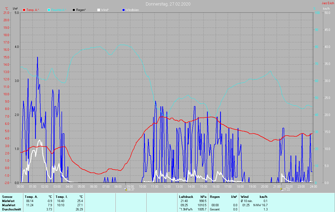Click the Durchschnitt row label
The image size is (335, 212).
click(x=12, y=209)
